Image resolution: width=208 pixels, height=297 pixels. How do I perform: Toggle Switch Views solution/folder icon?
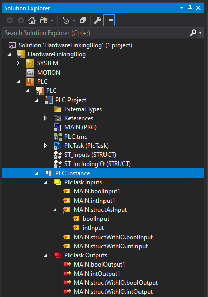click(44, 20)
